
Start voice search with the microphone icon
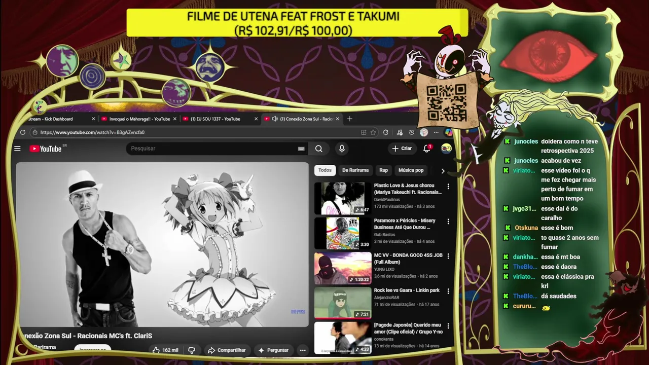coord(342,149)
